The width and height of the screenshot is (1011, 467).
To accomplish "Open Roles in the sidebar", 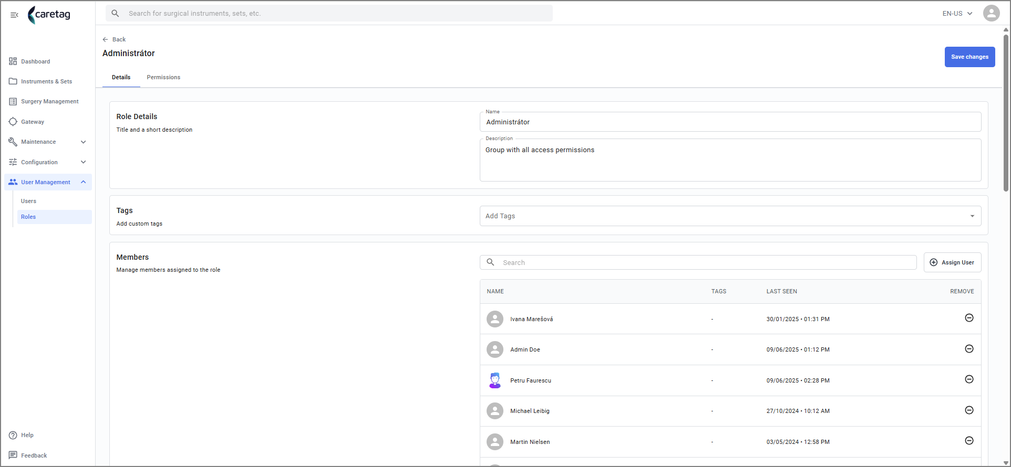I will point(55,217).
